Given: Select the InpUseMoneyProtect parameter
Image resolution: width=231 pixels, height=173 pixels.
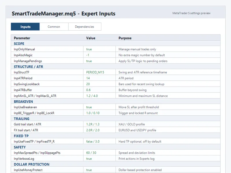Looking at the screenshot, I should coord(28,170).
